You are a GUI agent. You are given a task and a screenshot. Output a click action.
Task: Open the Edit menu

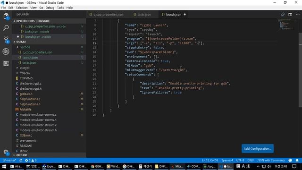pyautogui.click(x=11, y=8)
